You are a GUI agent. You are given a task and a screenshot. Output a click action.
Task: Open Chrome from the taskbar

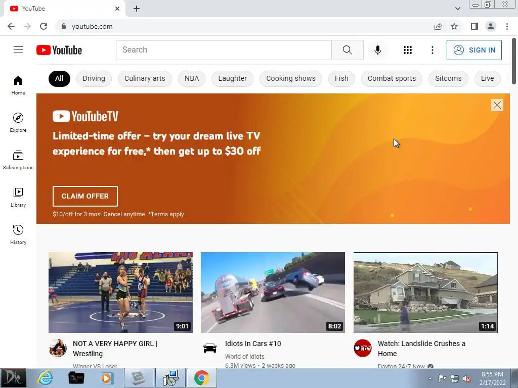pyautogui.click(x=201, y=378)
